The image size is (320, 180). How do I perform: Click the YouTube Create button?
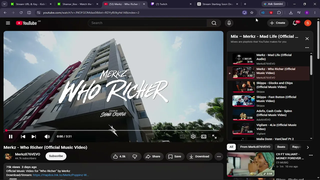coord(277,23)
